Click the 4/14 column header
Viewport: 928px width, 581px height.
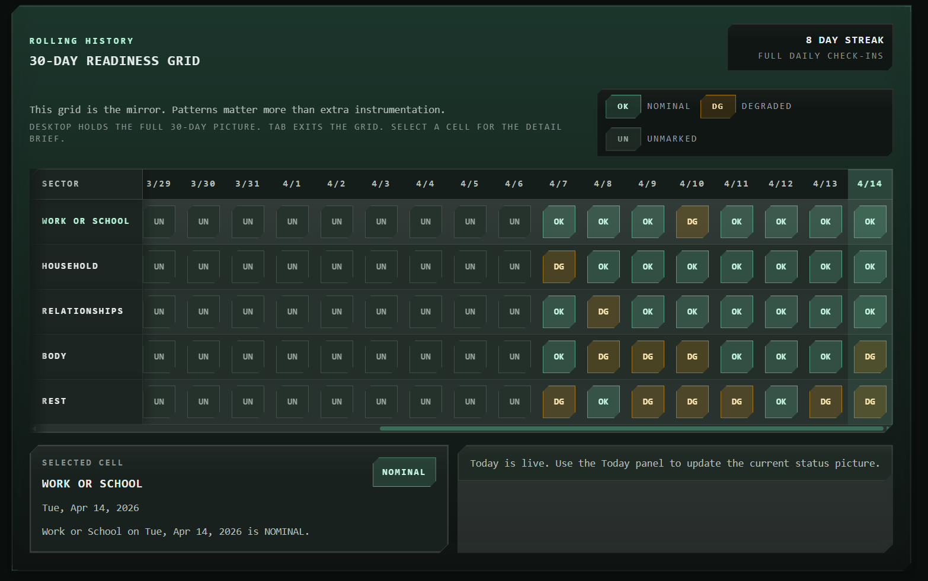869,184
